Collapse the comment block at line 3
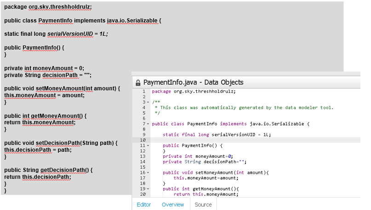The width and height of the screenshot is (371, 210). pyautogui.click(x=148, y=102)
